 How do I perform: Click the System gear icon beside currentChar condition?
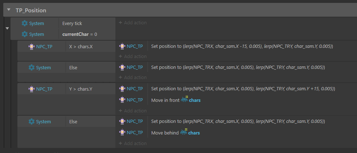pyautogui.click(x=24, y=34)
